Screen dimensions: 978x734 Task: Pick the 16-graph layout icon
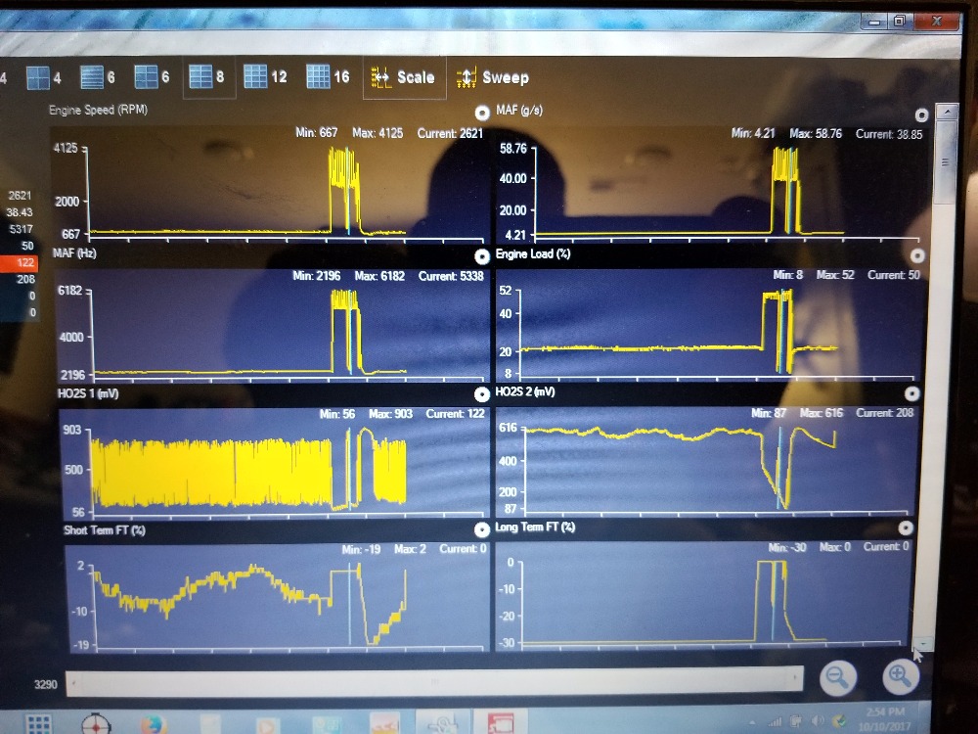[x=317, y=76]
